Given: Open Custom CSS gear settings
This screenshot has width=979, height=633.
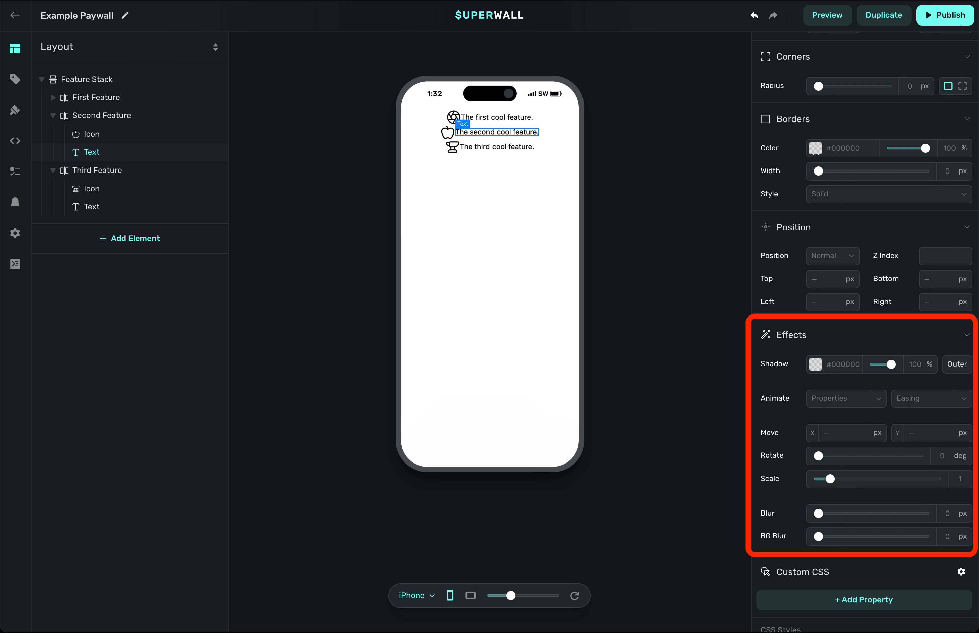Looking at the screenshot, I should pos(961,572).
